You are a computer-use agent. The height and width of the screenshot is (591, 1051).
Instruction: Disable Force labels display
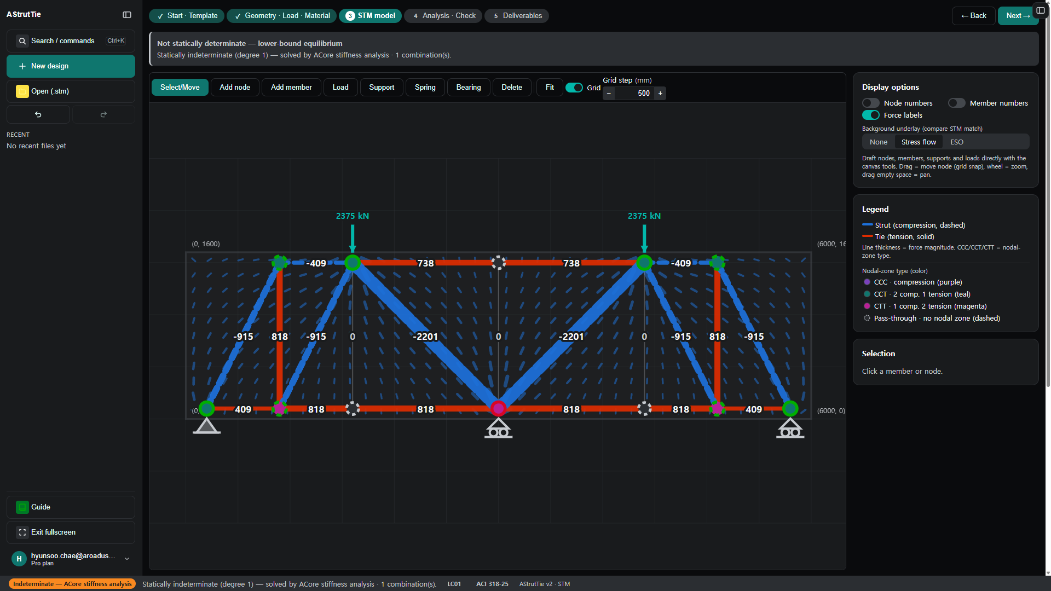871,115
